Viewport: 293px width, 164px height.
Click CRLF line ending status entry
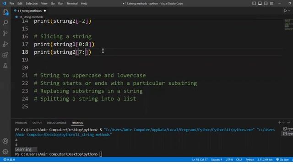(239, 159)
